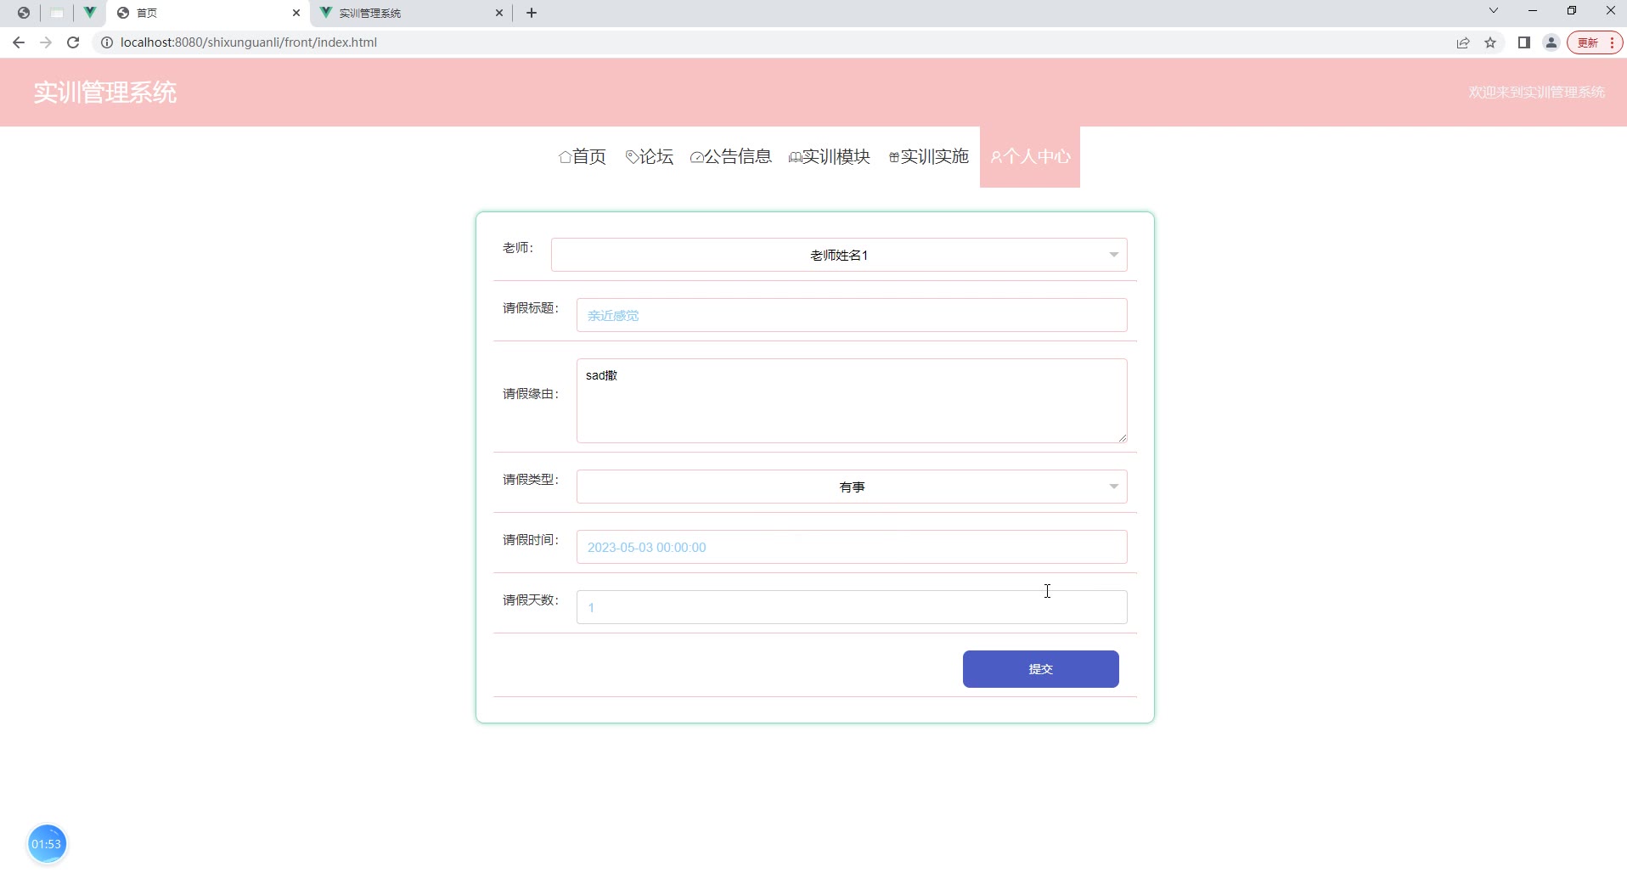Viewport: 1627px width, 878px height.
Task: Share this page via the share icon
Action: tap(1463, 42)
